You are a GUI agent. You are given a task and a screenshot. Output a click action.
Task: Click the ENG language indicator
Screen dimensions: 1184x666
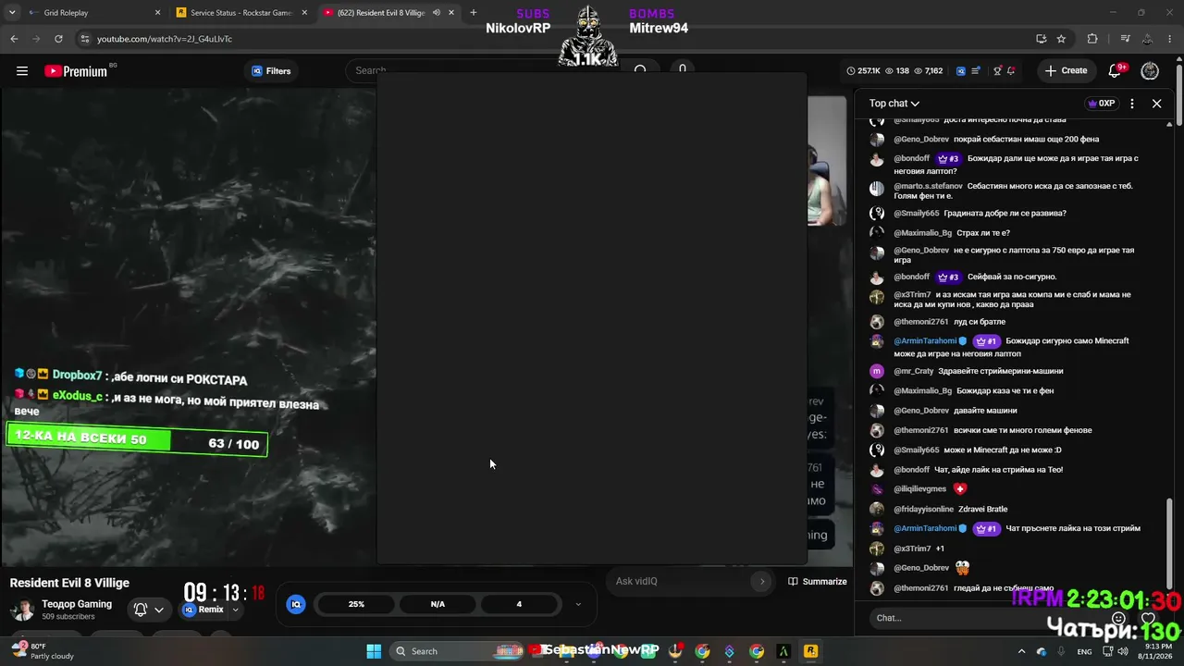pos(1084,651)
